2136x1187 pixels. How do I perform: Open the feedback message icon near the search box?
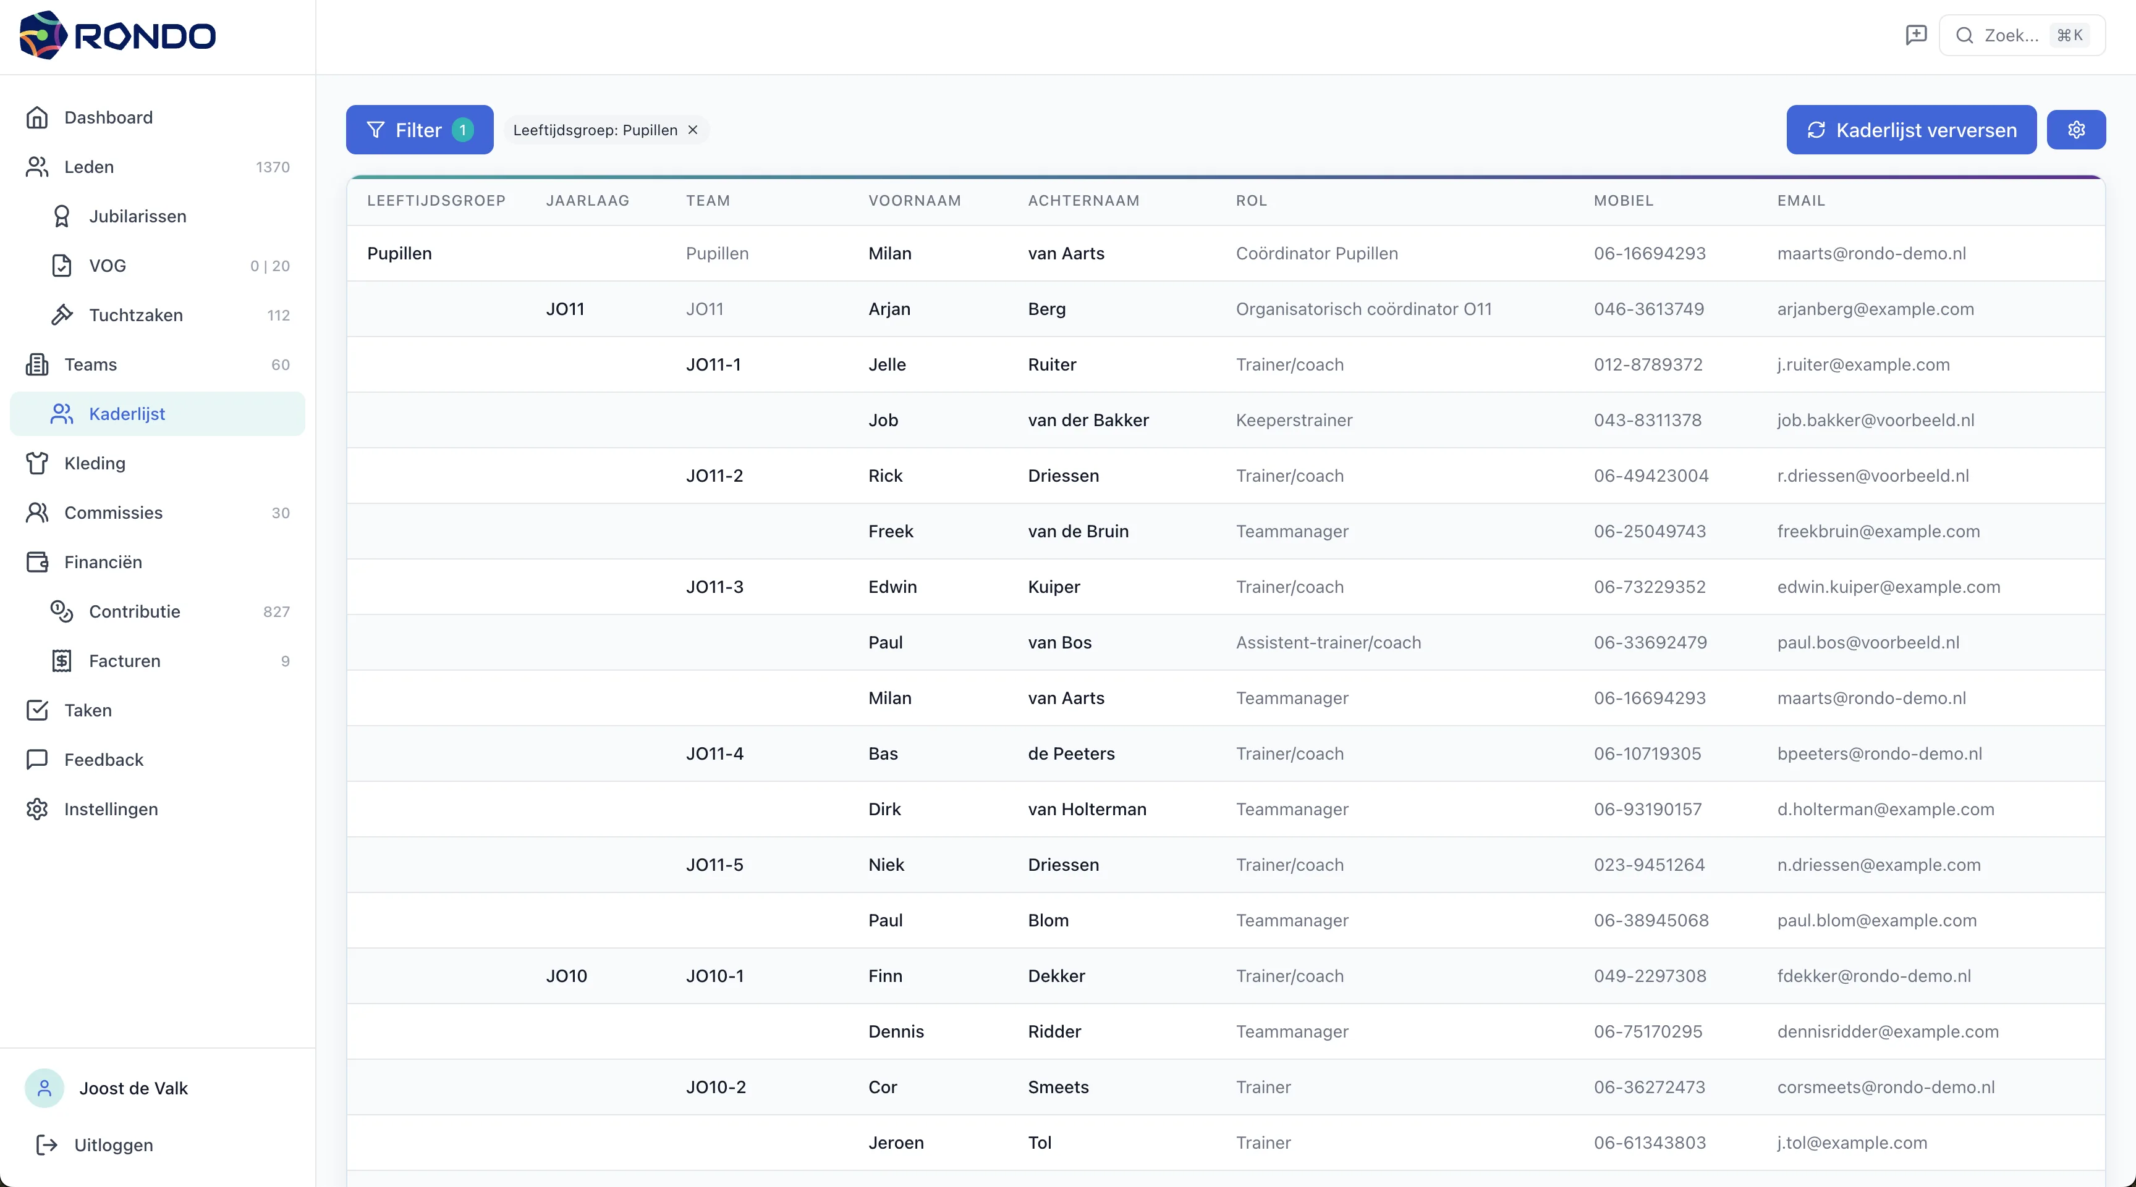[1915, 35]
